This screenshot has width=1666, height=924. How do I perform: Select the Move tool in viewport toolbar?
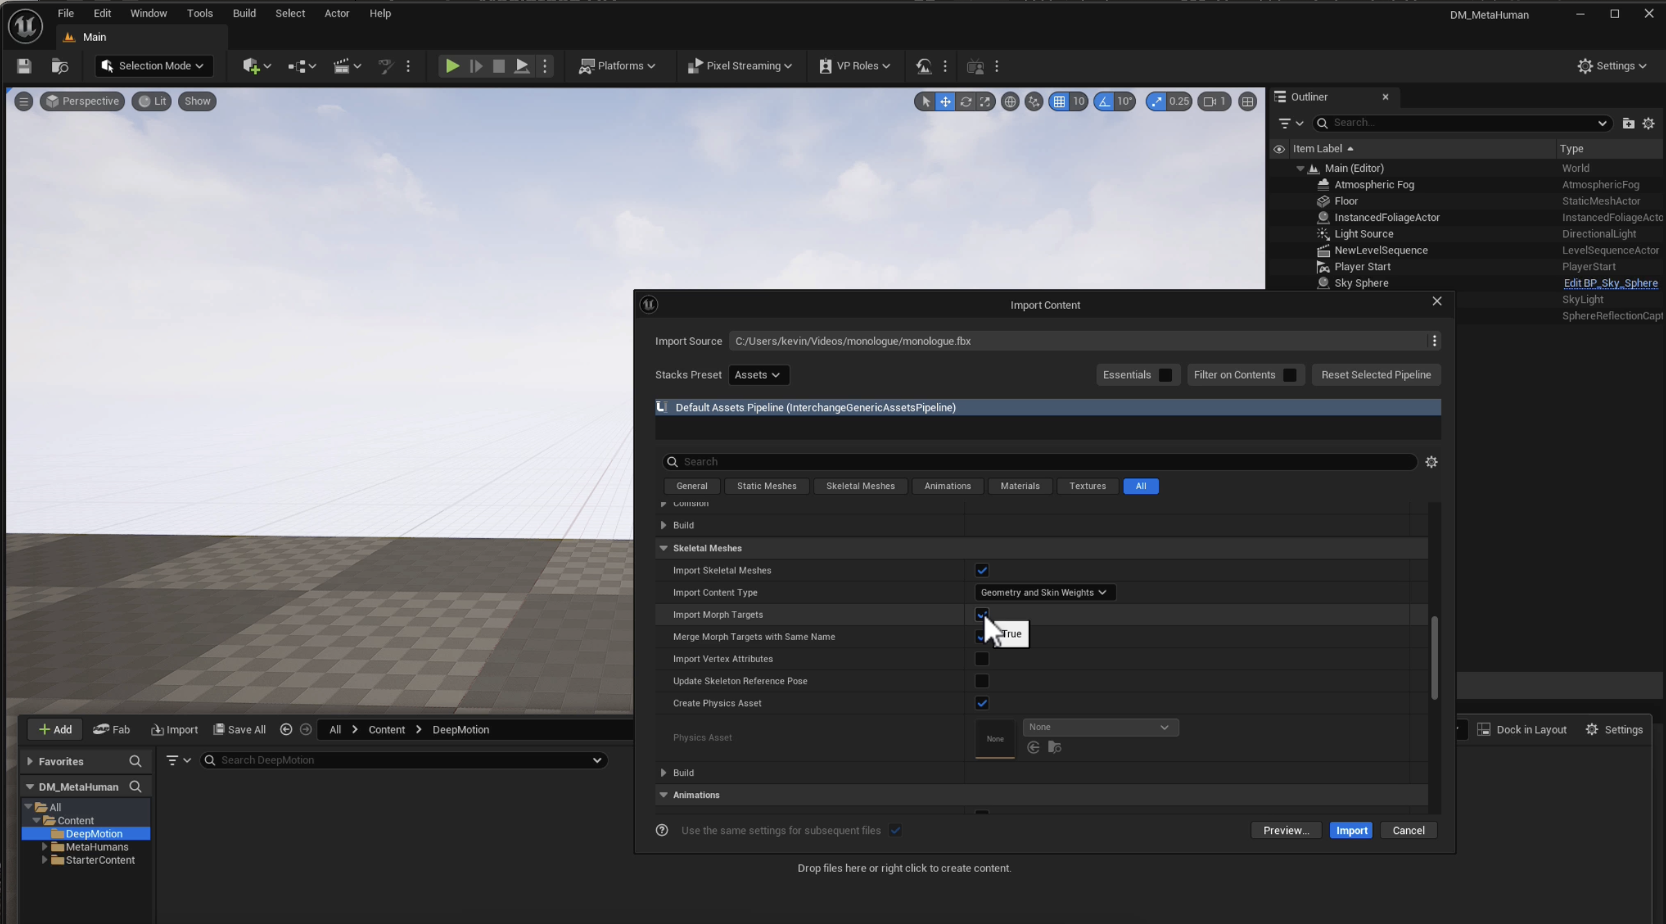tap(945, 101)
